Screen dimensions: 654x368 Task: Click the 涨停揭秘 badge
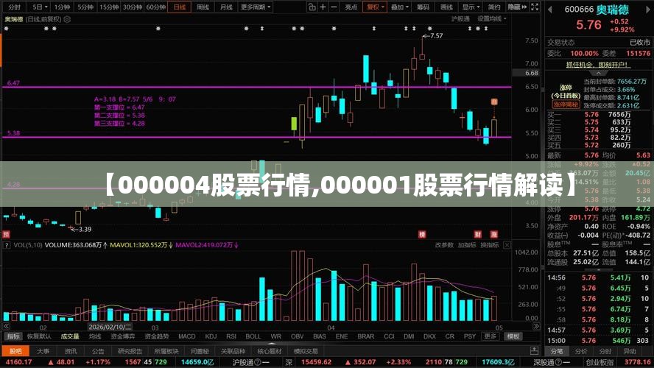pyautogui.click(x=566, y=105)
